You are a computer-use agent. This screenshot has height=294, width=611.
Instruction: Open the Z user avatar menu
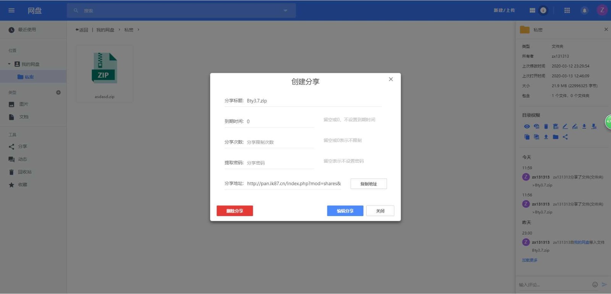[x=602, y=10]
